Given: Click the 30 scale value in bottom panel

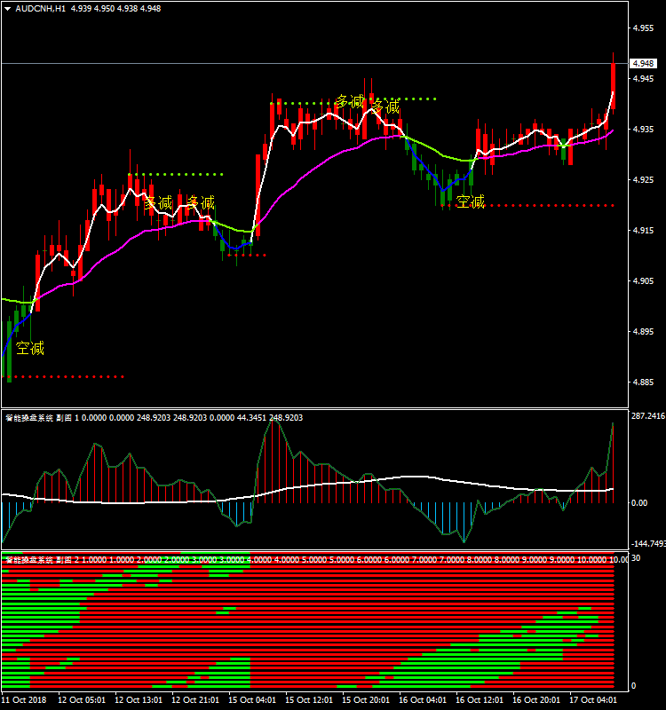Looking at the screenshot, I should click(635, 558).
